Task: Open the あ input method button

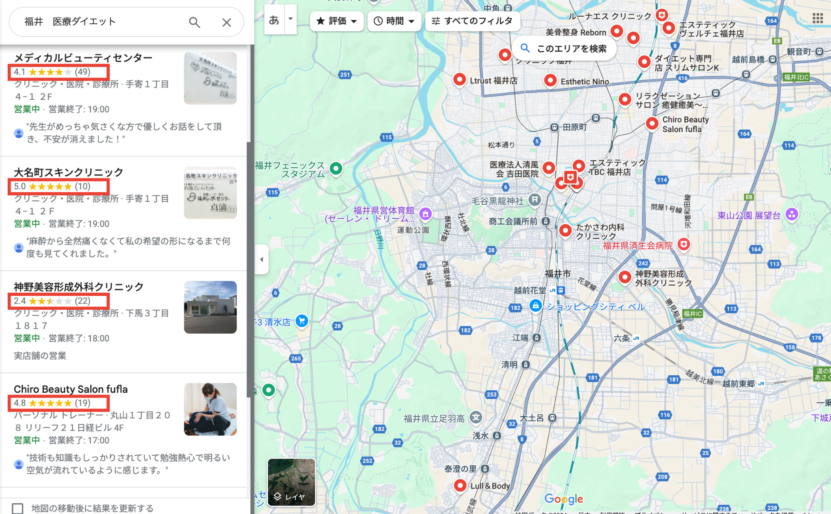Action: pyautogui.click(x=274, y=19)
